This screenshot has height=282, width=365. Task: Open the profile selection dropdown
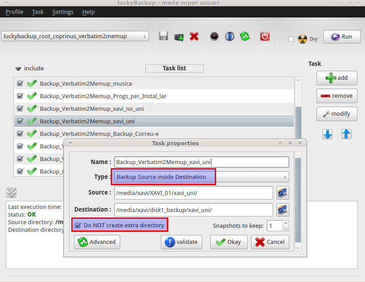pos(75,36)
